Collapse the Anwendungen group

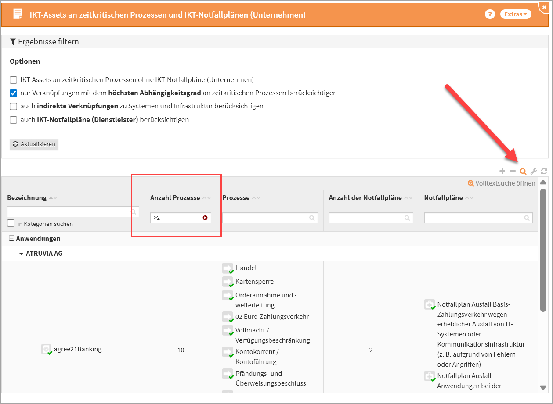point(11,239)
